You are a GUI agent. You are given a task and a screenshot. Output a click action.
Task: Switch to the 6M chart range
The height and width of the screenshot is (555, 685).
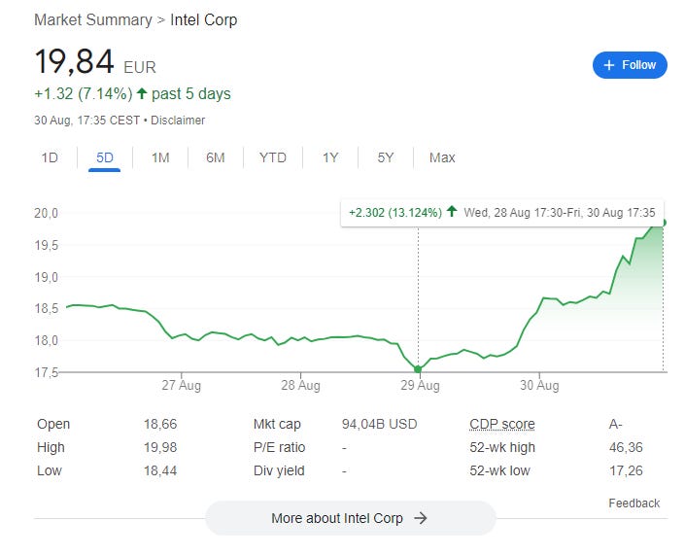[216, 157]
